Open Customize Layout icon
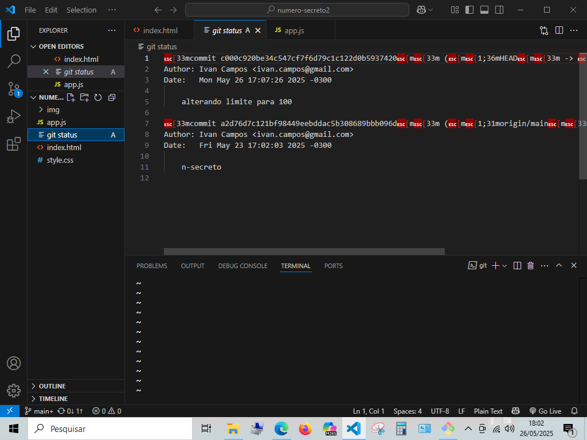The height and width of the screenshot is (440, 587). (x=455, y=10)
